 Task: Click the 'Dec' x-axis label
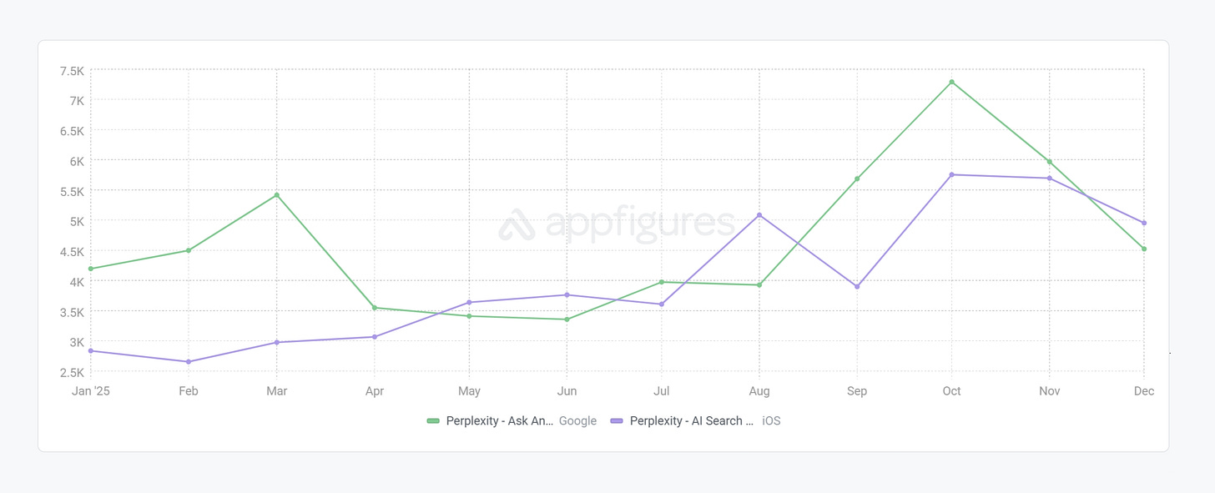tap(1144, 391)
